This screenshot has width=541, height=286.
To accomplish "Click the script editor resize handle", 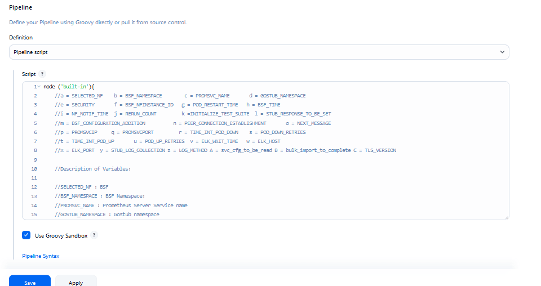I will point(507,217).
